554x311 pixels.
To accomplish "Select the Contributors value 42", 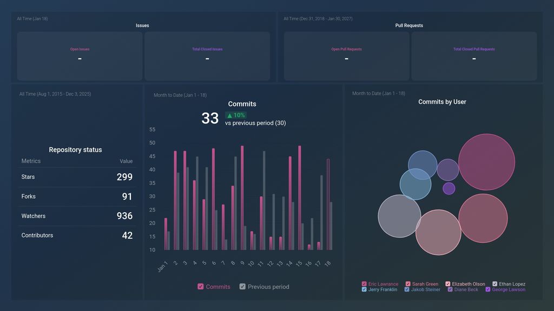I will point(127,235).
